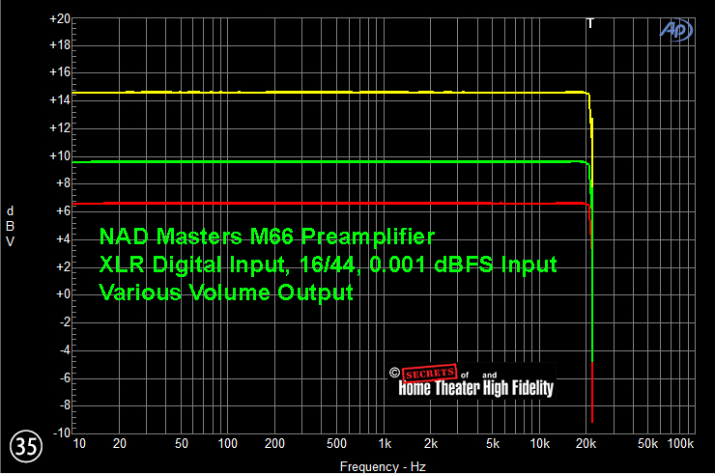Click the 'Home Theater High Fidelity' logo text
The height and width of the screenshot is (474, 715).
click(x=475, y=388)
